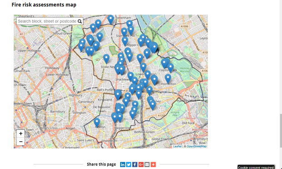Share this page on LinkedIn
Screen dimensions: 282x169
(x=122, y=164)
